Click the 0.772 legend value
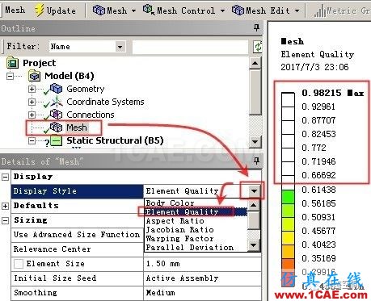The width and height of the screenshot is (371, 301). [x=314, y=148]
